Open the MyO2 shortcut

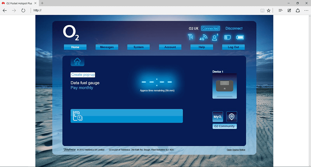(218, 117)
